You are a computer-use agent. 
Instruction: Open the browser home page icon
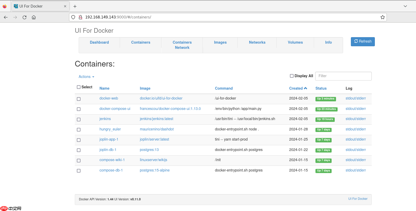click(x=34, y=17)
